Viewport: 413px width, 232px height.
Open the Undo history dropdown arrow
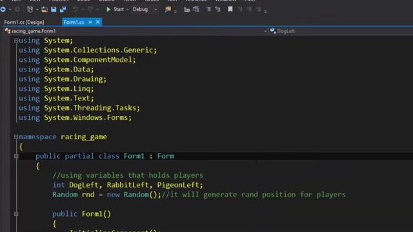[x=83, y=10]
